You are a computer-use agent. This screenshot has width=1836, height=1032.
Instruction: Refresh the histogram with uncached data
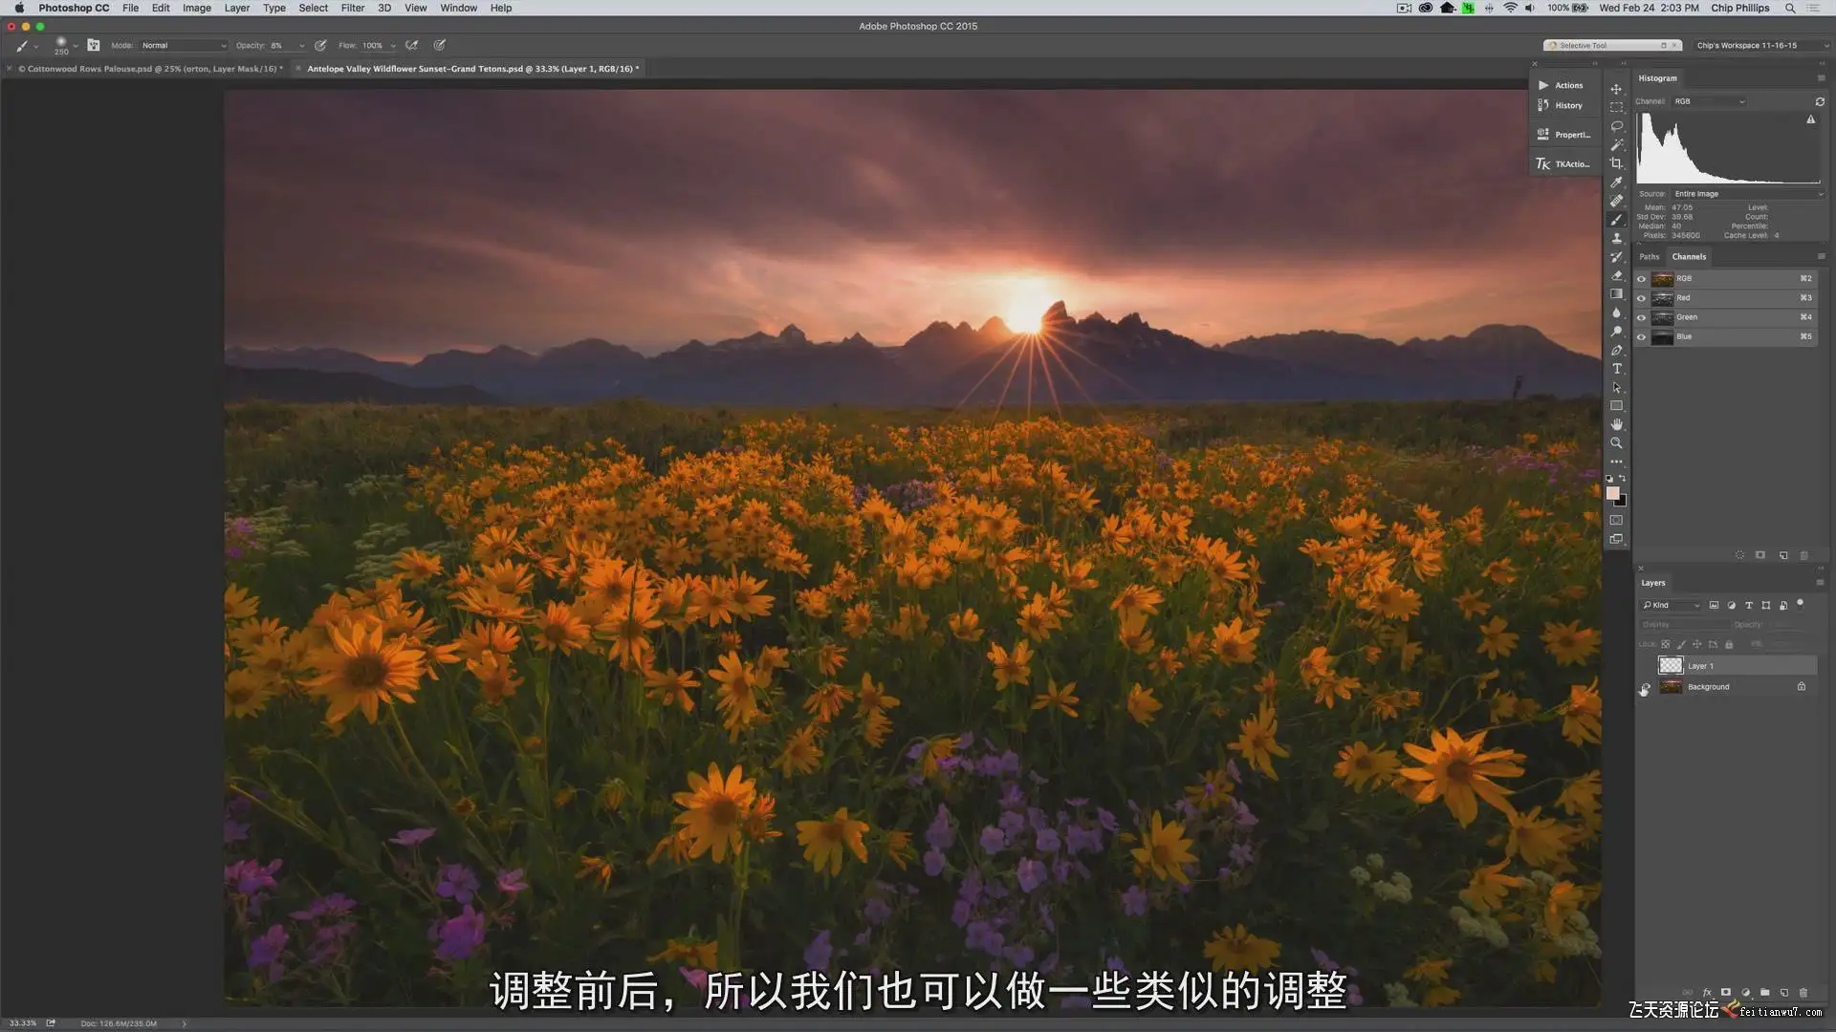1820,101
